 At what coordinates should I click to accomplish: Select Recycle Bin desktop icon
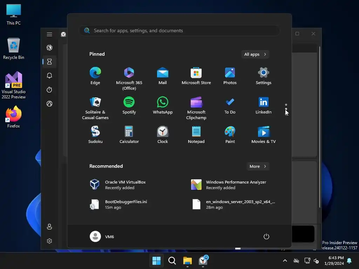click(x=14, y=49)
